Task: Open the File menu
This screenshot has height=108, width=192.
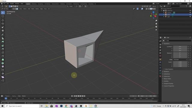Action: [4, 4]
